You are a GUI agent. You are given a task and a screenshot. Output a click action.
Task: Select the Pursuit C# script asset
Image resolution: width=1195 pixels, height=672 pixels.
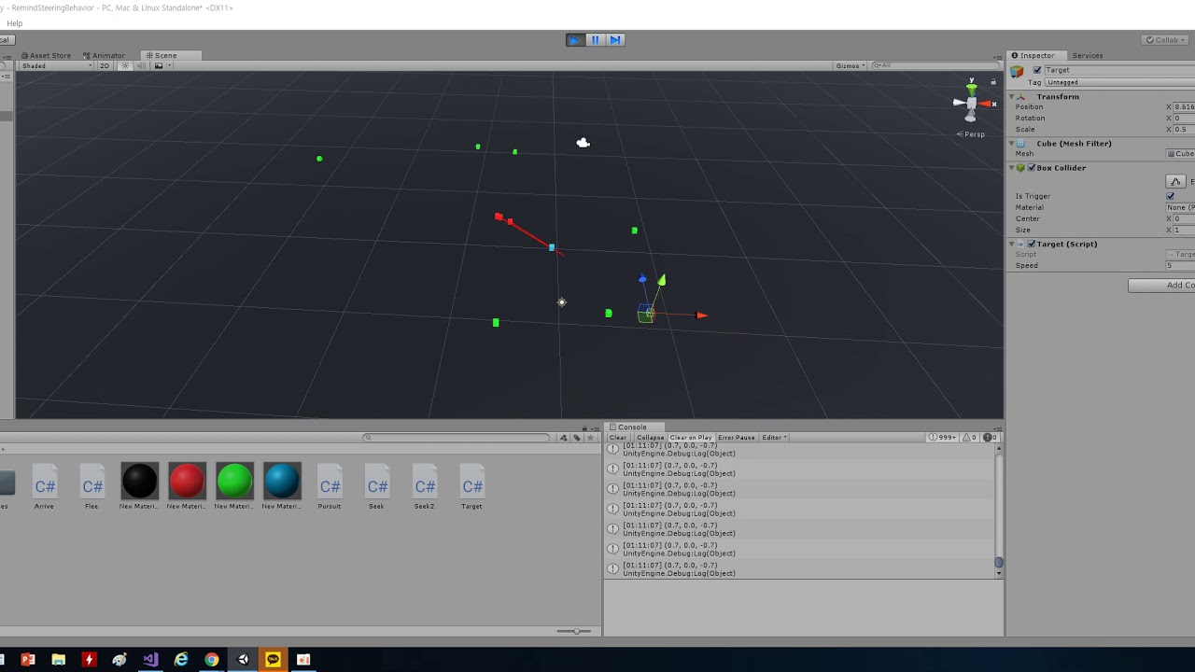pos(330,487)
